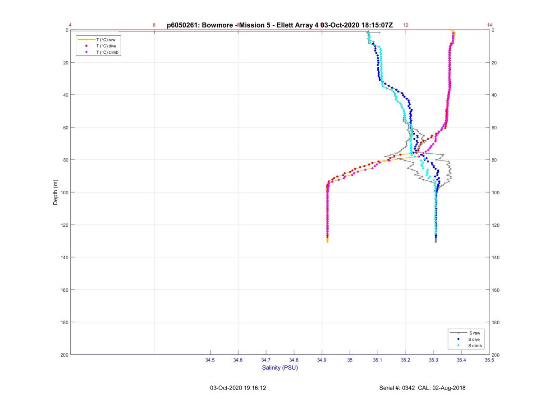Click the salinity tick label 34.9
This screenshot has width=541, height=399.
click(x=322, y=360)
